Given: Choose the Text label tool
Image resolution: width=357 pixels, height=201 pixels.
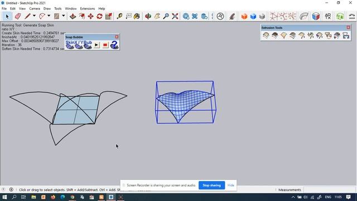Looking at the screenshot, I should (x=128, y=16).
